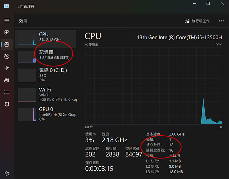Click the 執行新工作 text button
The image size is (229, 179).
(x=200, y=21)
